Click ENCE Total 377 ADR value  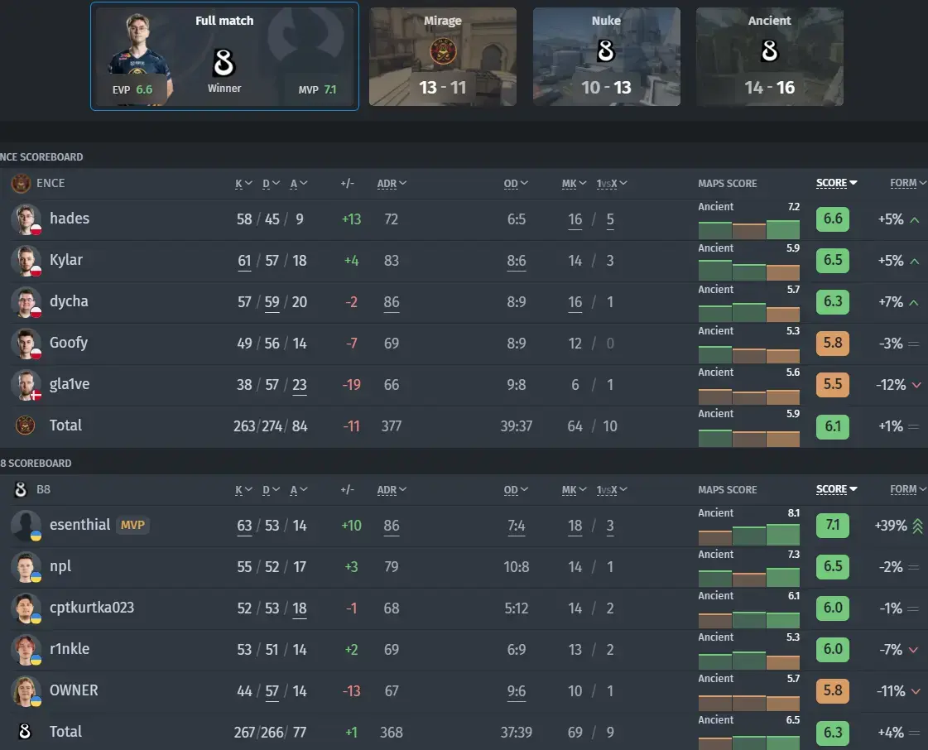(392, 426)
